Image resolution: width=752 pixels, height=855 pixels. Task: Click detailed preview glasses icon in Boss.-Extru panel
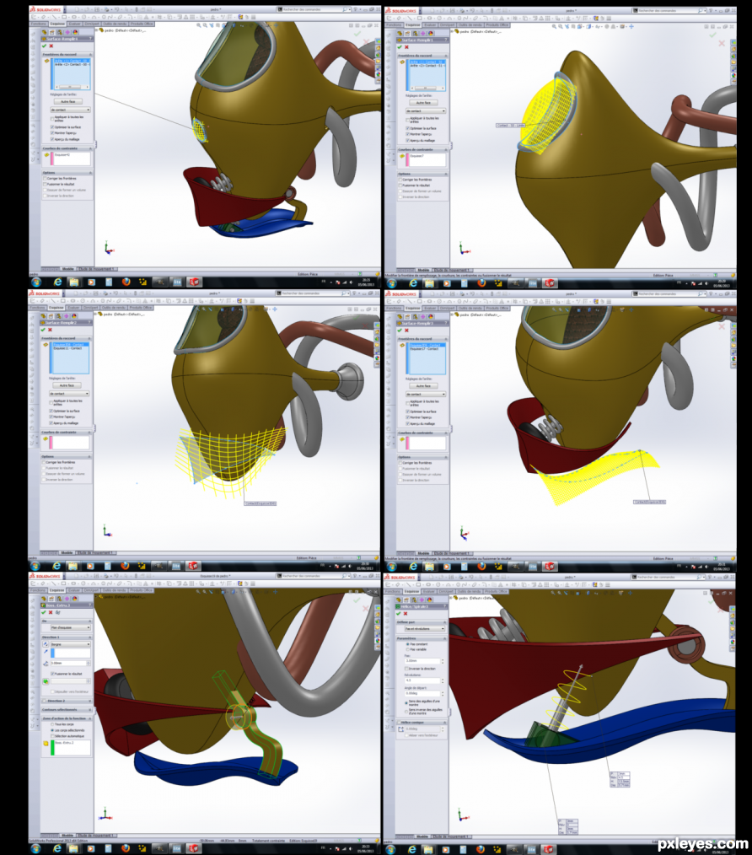click(58, 612)
